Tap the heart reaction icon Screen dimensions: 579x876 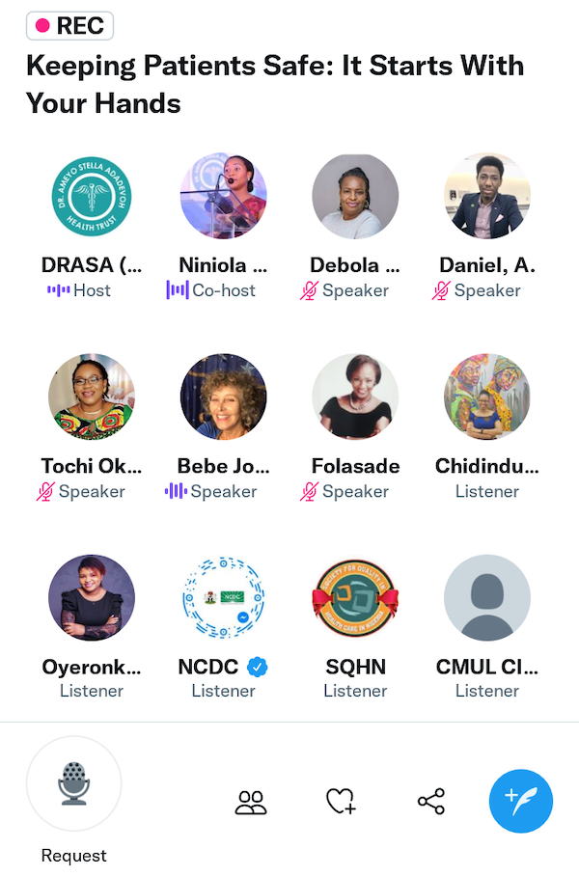341,801
